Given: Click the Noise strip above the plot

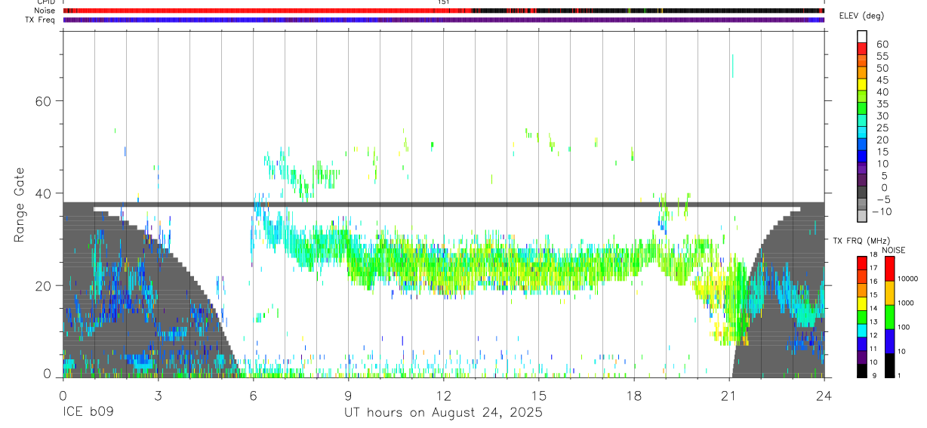Looking at the screenshot, I should point(444,11).
